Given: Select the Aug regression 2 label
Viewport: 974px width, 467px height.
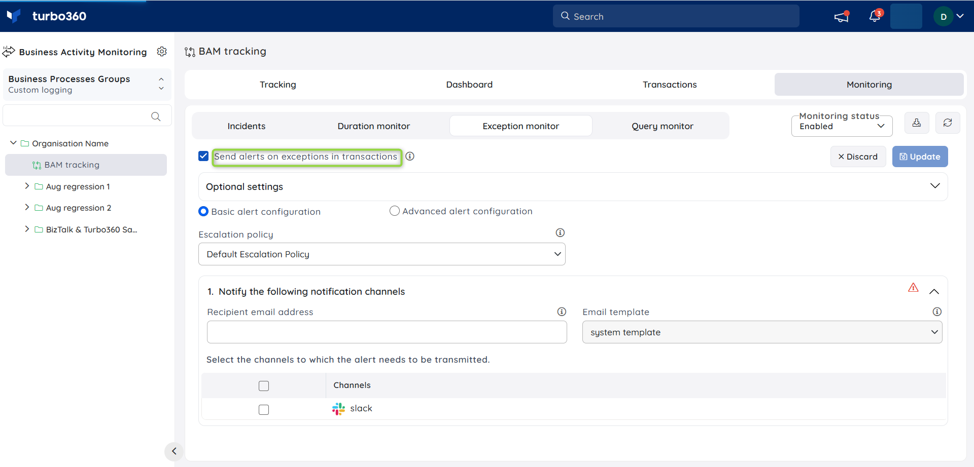Looking at the screenshot, I should point(79,208).
